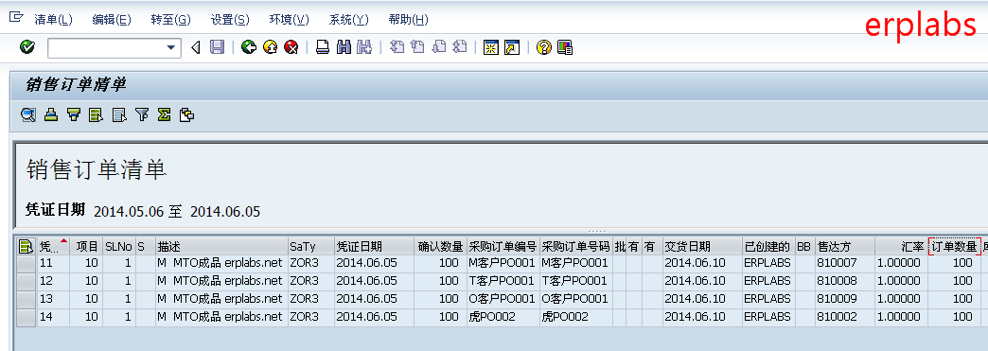Click the 描述 column header
Screen dimensions: 988x351
(x=221, y=246)
